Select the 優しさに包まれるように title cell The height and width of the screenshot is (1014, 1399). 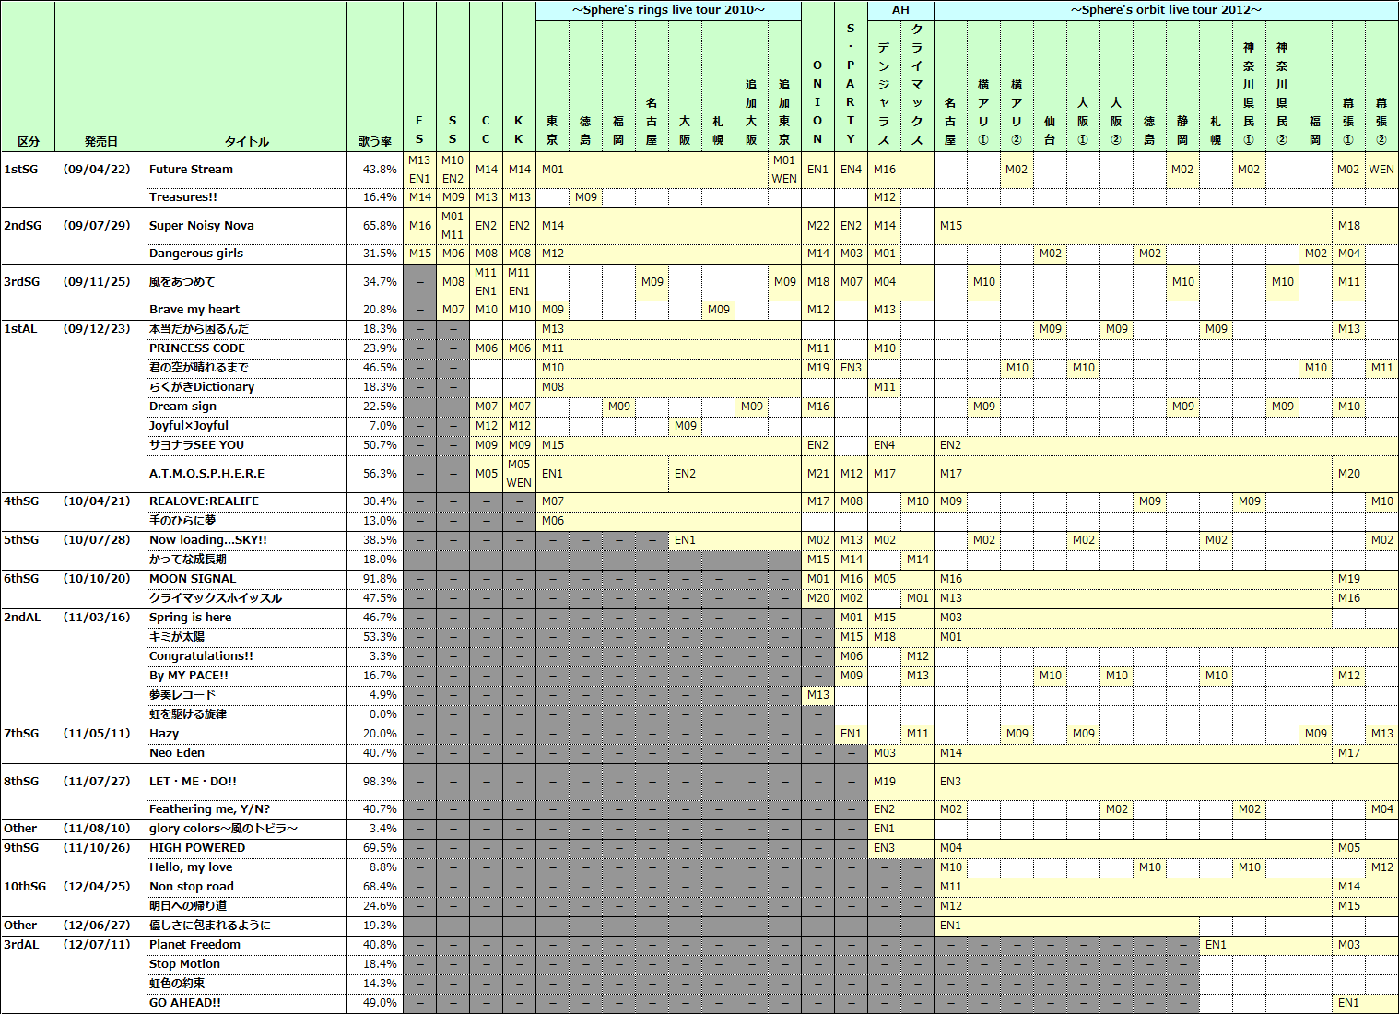[247, 926]
